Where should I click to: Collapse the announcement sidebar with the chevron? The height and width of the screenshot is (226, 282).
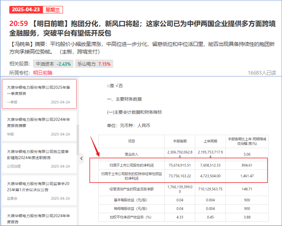82,158
